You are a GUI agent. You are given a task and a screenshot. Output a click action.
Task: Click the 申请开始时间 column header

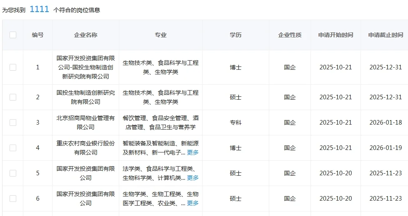(335, 35)
